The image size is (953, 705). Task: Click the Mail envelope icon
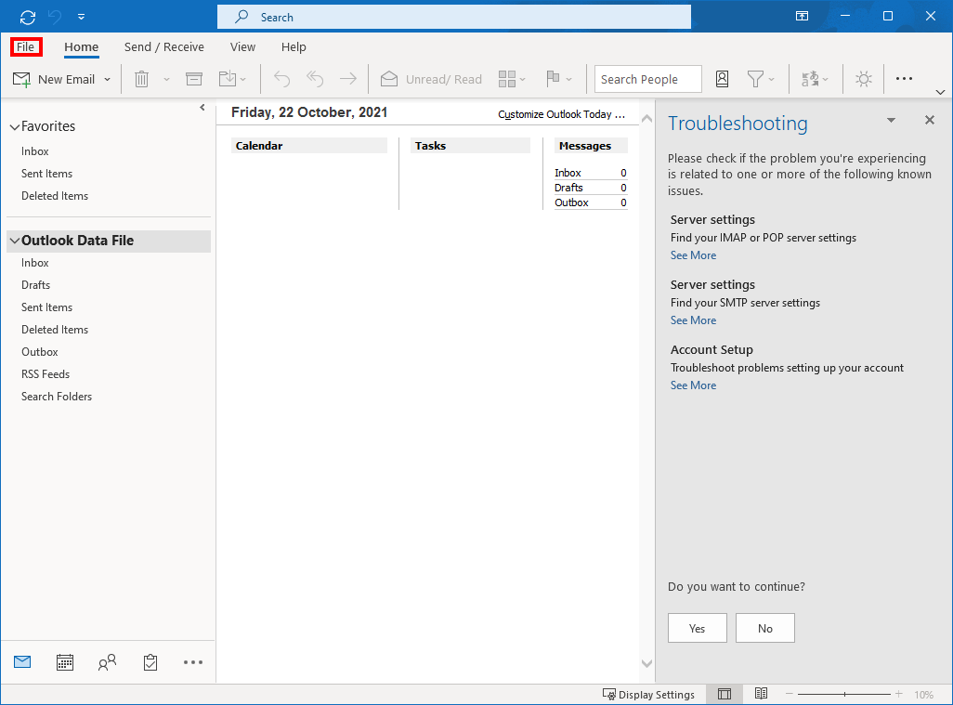click(x=22, y=662)
